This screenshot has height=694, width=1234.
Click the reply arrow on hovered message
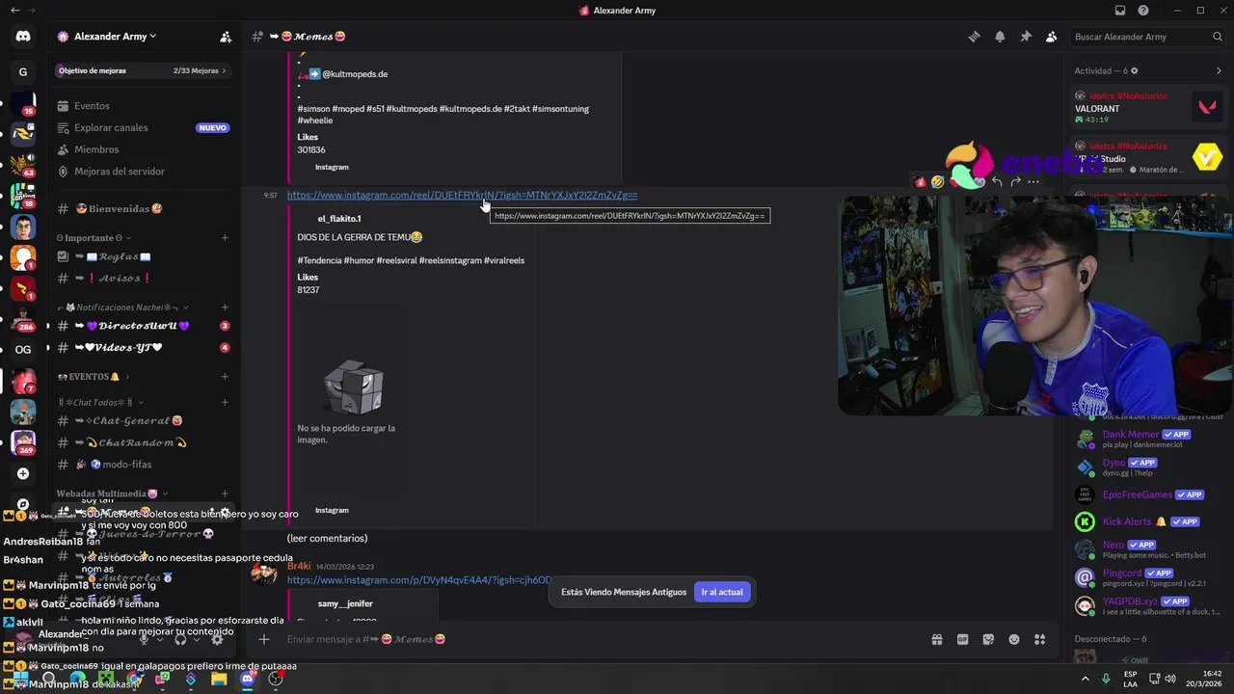pos(997,181)
